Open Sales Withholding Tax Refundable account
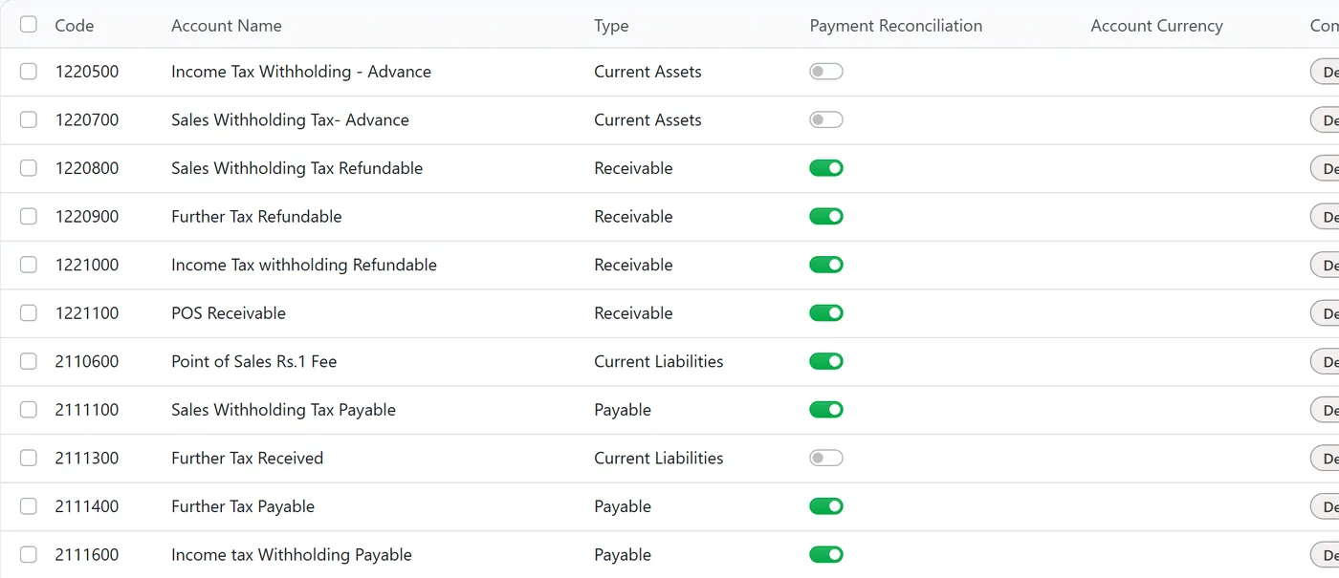The height and width of the screenshot is (578, 1339). (x=296, y=168)
